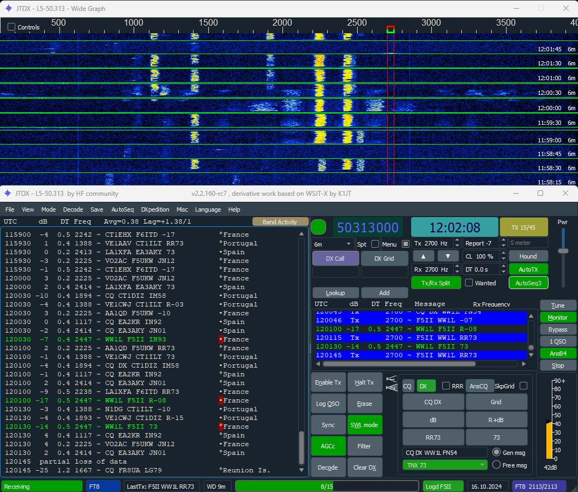Toggle Hound mode
Viewport: 578px width, 492px height.
528,256
